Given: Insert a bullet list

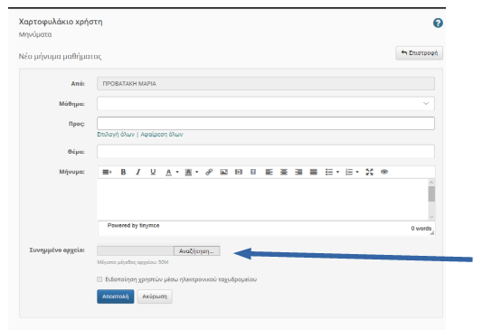Looking at the screenshot, I should (x=329, y=172).
